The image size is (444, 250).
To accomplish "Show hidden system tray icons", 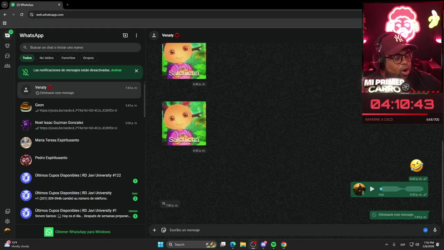I will pyautogui.click(x=386, y=244).
